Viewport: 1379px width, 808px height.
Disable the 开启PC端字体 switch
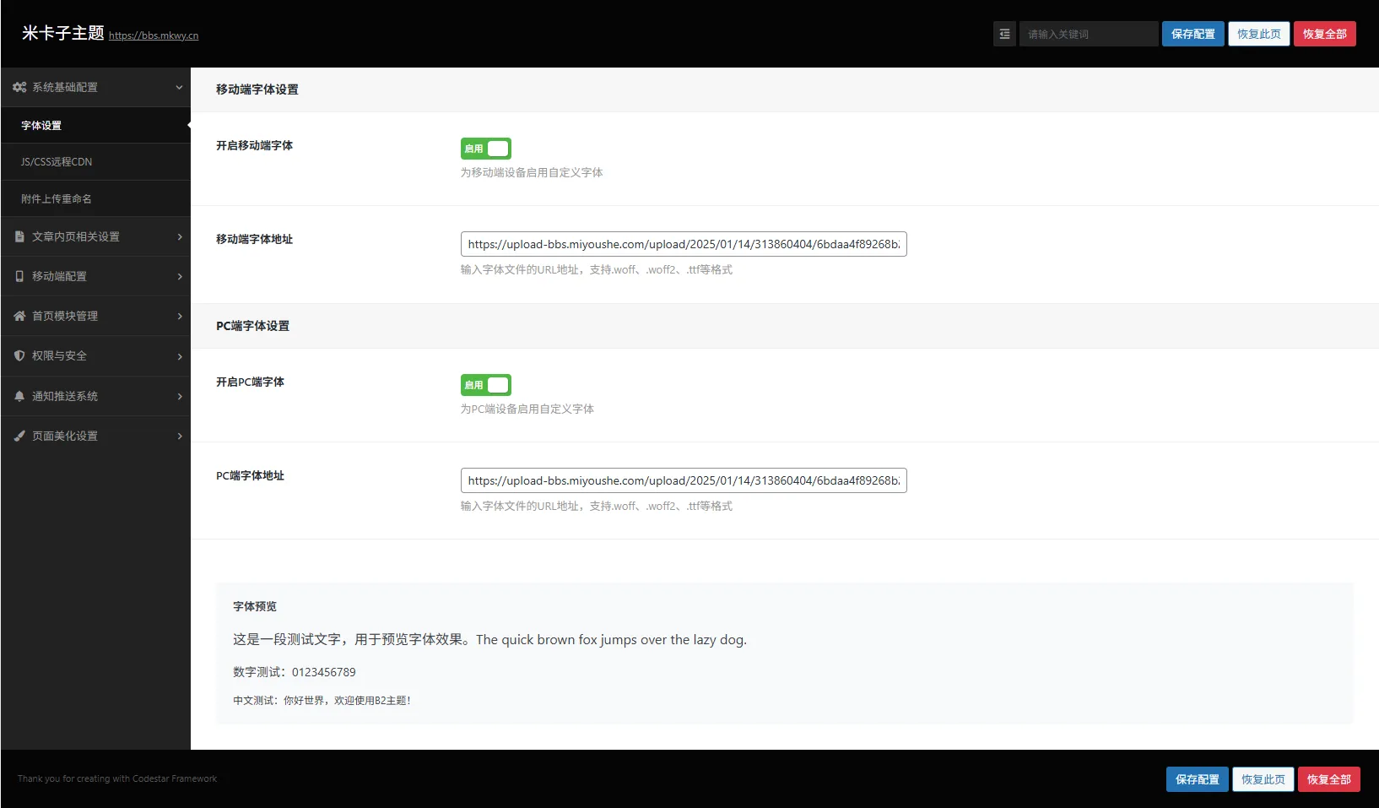point(486,385)
